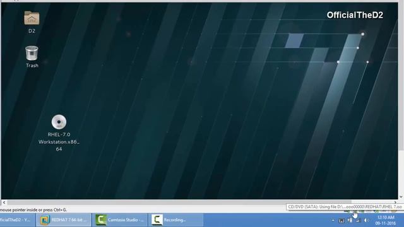Open the volume speaker tray icon
This screenshot has height=227, width=404.
[366, 221]
